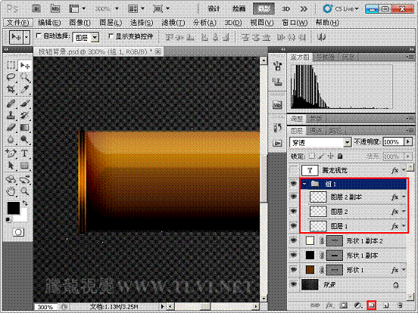Open the 滤镜(T) menu
Screen dimensions: 418x313
pos(173,23)
